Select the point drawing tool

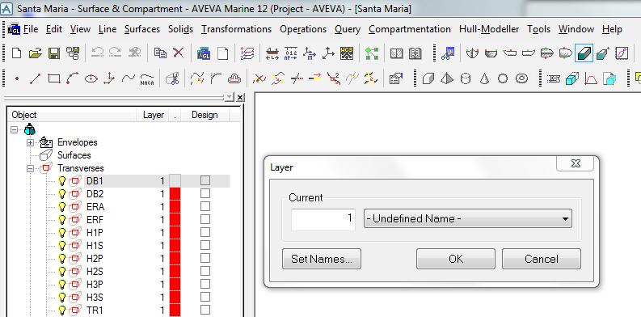tap(17, 78)
